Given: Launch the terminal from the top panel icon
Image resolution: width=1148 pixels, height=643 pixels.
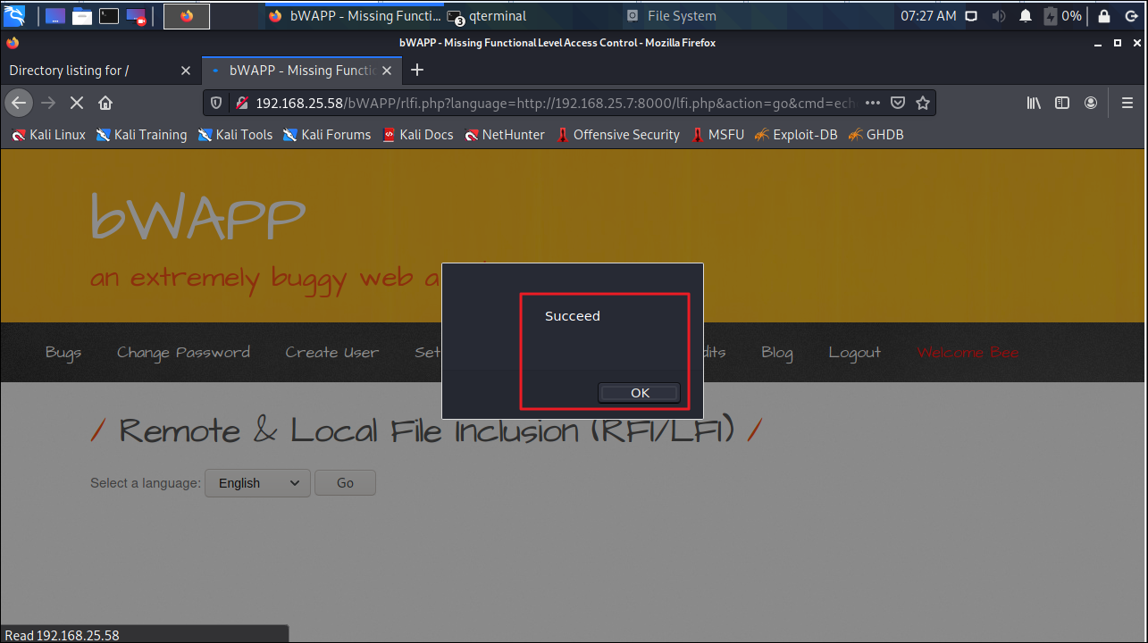Looking at the screenshot, I should (x=109, y=16).
